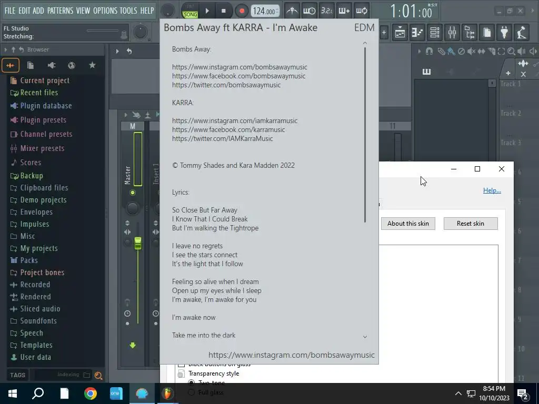This screenshot has width=539, height=404.
Task: Select the browser globe library tab
Action: [72, 65]
